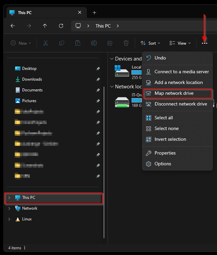Image resolution: width=217 pixels, height=255 pixels.
Task: Unpin Pictures using its pin icon
Action: 98,101
